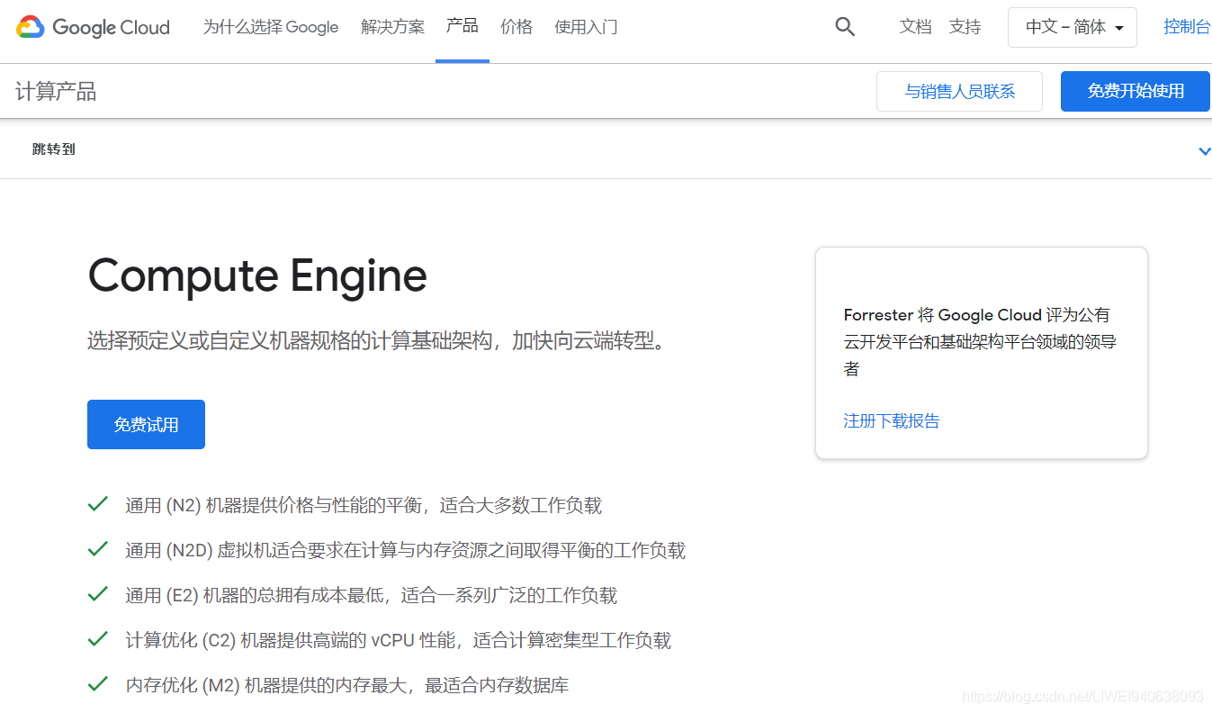
Task: Click the 免费开始使用 button
Action: (1135, 91)
